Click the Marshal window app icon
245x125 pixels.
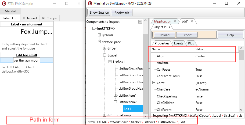(x=90, y=3)
